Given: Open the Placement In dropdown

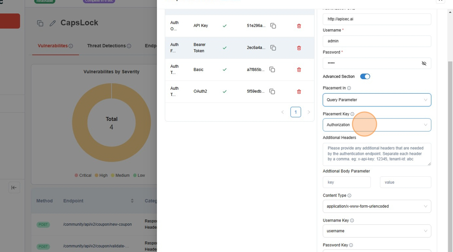Looking at the screenshot, I should point(377,100).
